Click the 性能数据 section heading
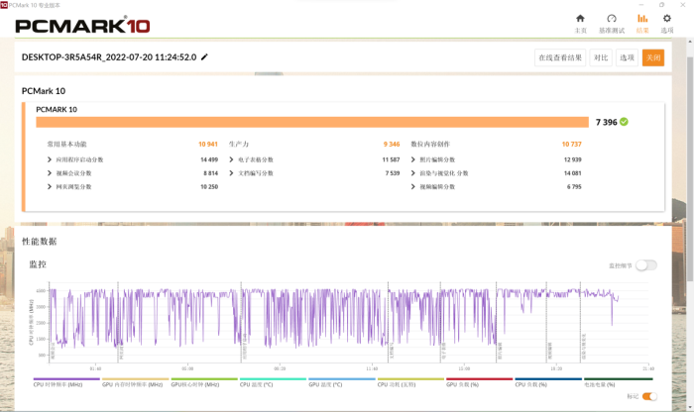Image resolution: width=694 pixels, height=412 pixels. tap(40, 242)
